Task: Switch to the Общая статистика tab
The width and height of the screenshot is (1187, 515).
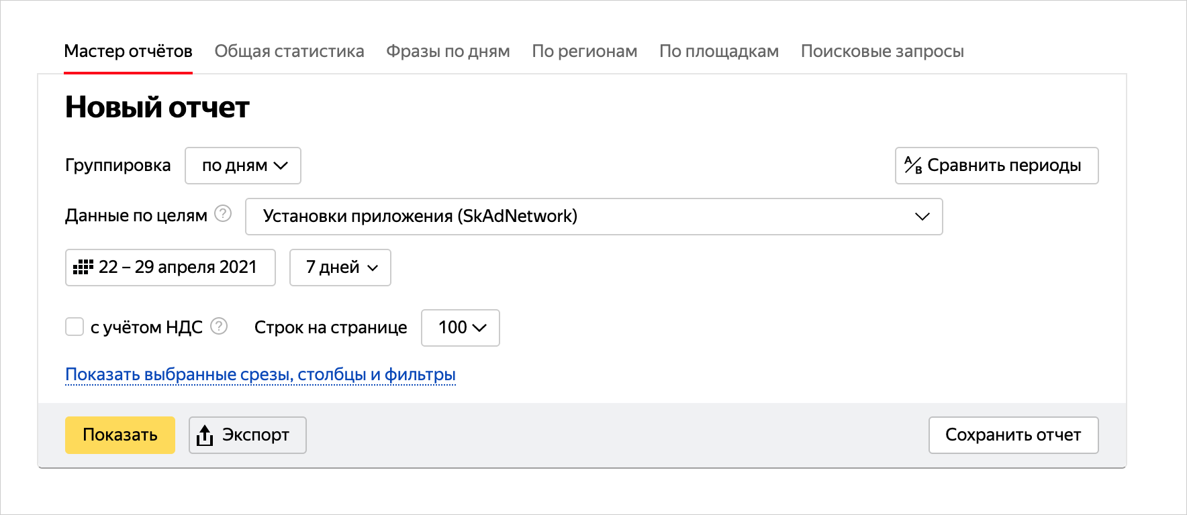Action: click(289, 52)
